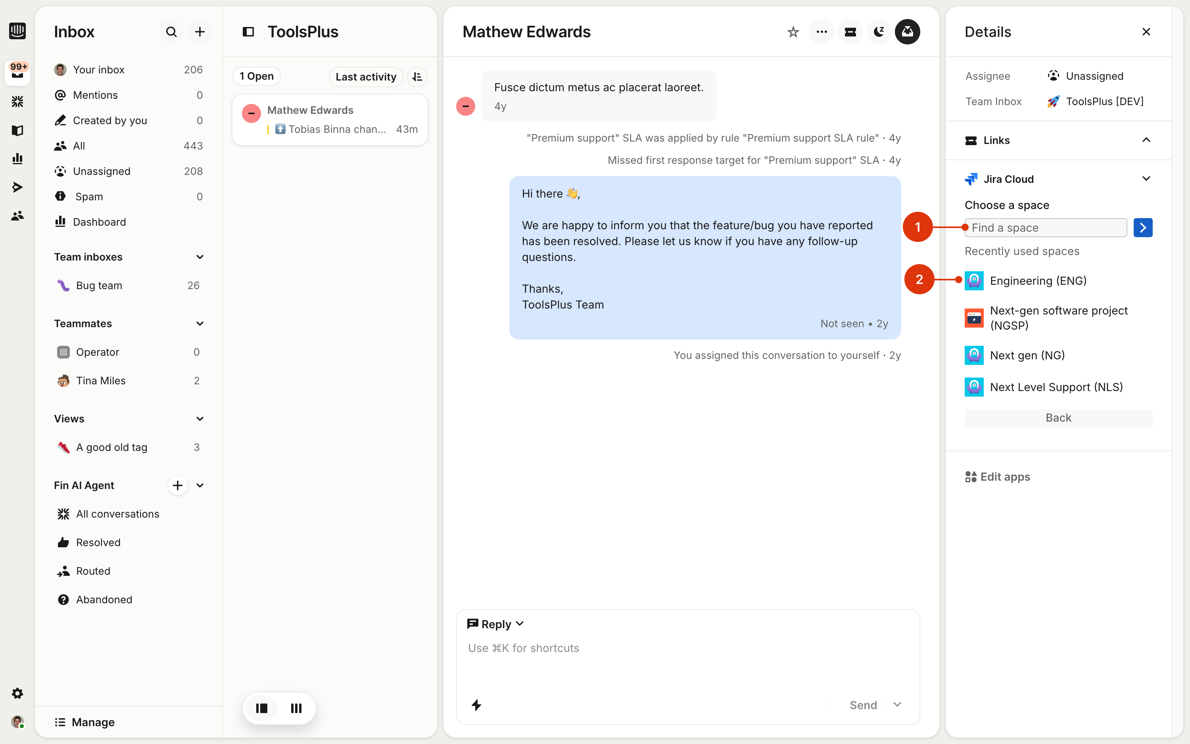Switch to the single-column layout view
The image size is (1190, 744).
(262, 708)
